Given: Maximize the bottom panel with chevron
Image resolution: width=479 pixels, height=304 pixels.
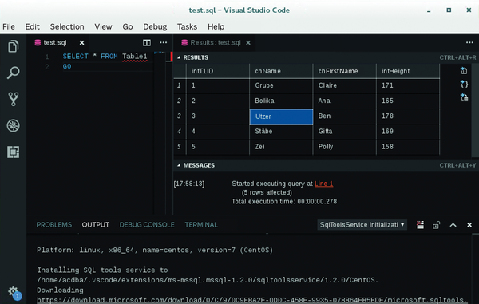Looking at the screenshot, I should 453,225.
